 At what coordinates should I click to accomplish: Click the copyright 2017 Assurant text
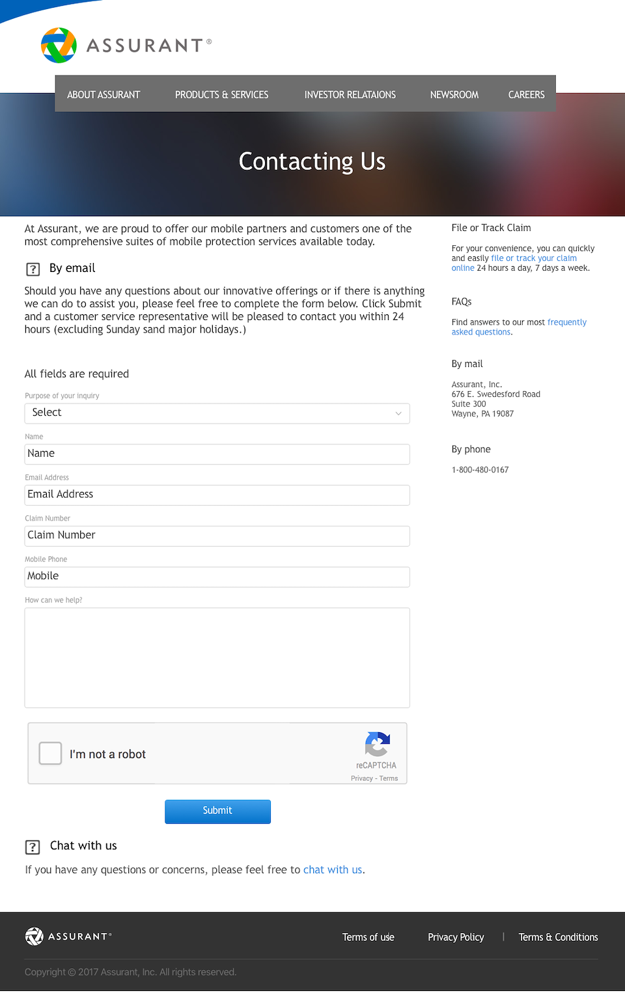click(130, 972)
